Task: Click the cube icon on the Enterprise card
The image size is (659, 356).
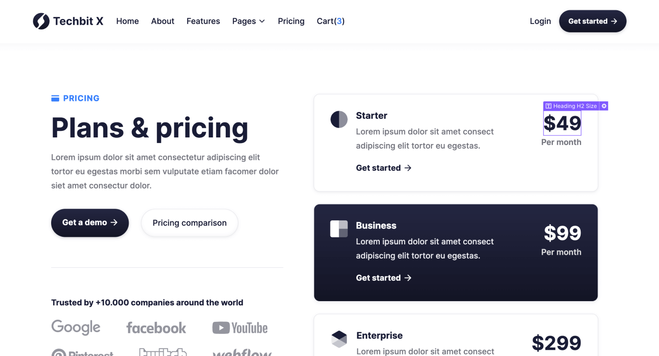Action: pos(339,339)
